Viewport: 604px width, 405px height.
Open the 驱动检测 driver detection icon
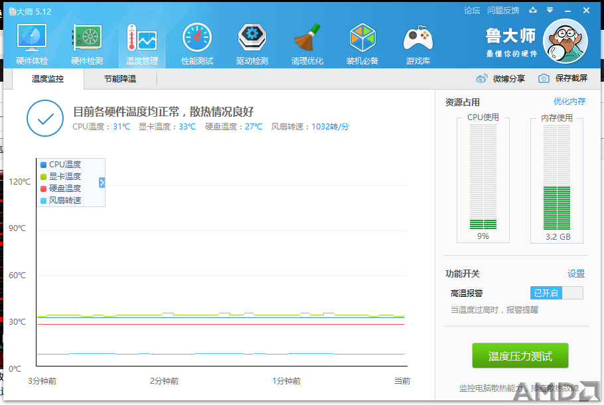click(252, 37)
